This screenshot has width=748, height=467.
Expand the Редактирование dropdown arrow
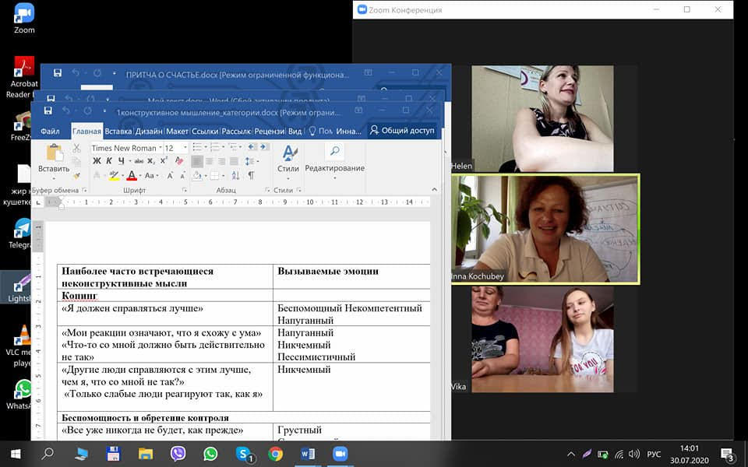pos(335,179)
